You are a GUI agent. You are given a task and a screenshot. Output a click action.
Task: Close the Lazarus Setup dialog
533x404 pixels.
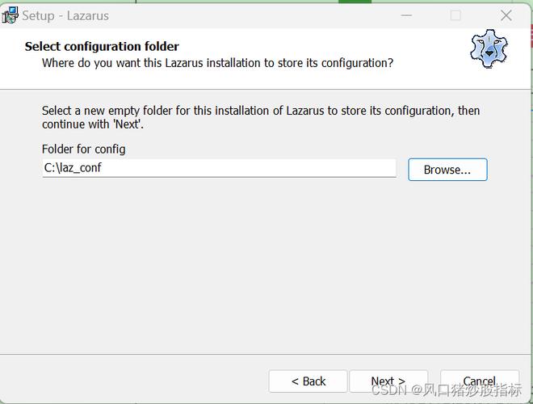pos(506,15)
